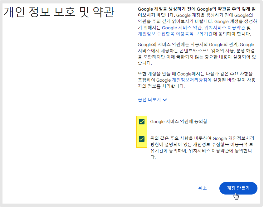The height and width of the screenshot is (207, 264).
Task: Open the Google 서비스 약관 link
Action: [x=182, y=28]
